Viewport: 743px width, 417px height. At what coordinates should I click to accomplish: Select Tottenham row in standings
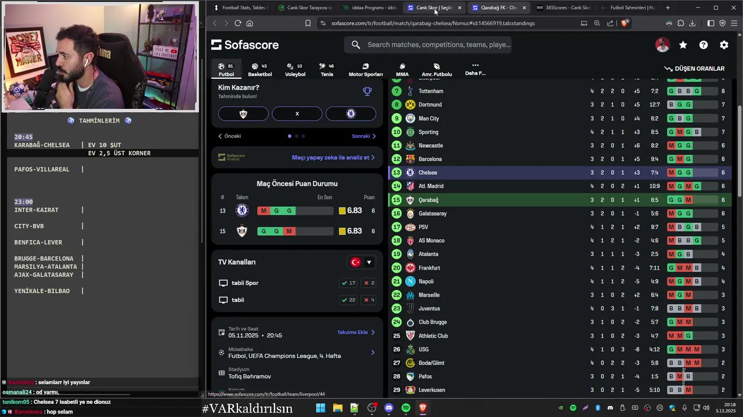pyautogui.click(x=560, y=91)
